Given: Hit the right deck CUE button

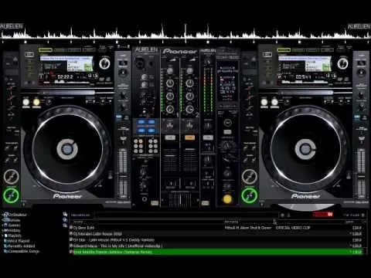Looking at the screenshot, I should 250,177.
